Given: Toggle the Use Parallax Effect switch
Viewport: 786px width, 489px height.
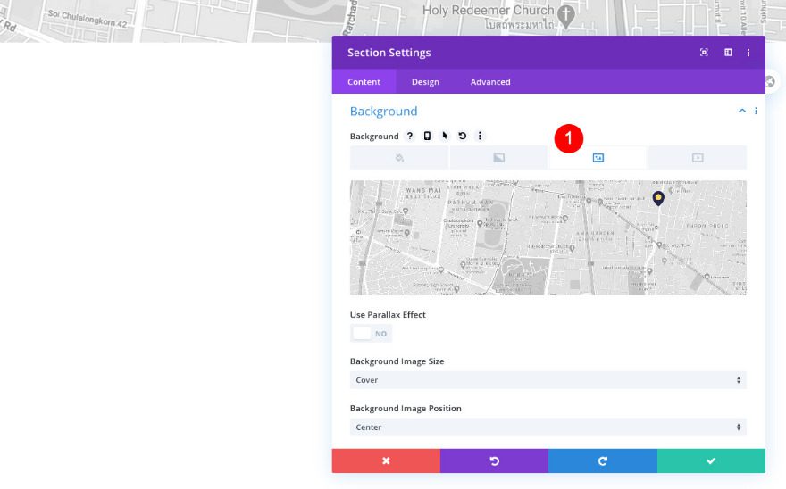Looking at the screenshot, I should pyautogui.click(x=371, y=334).
